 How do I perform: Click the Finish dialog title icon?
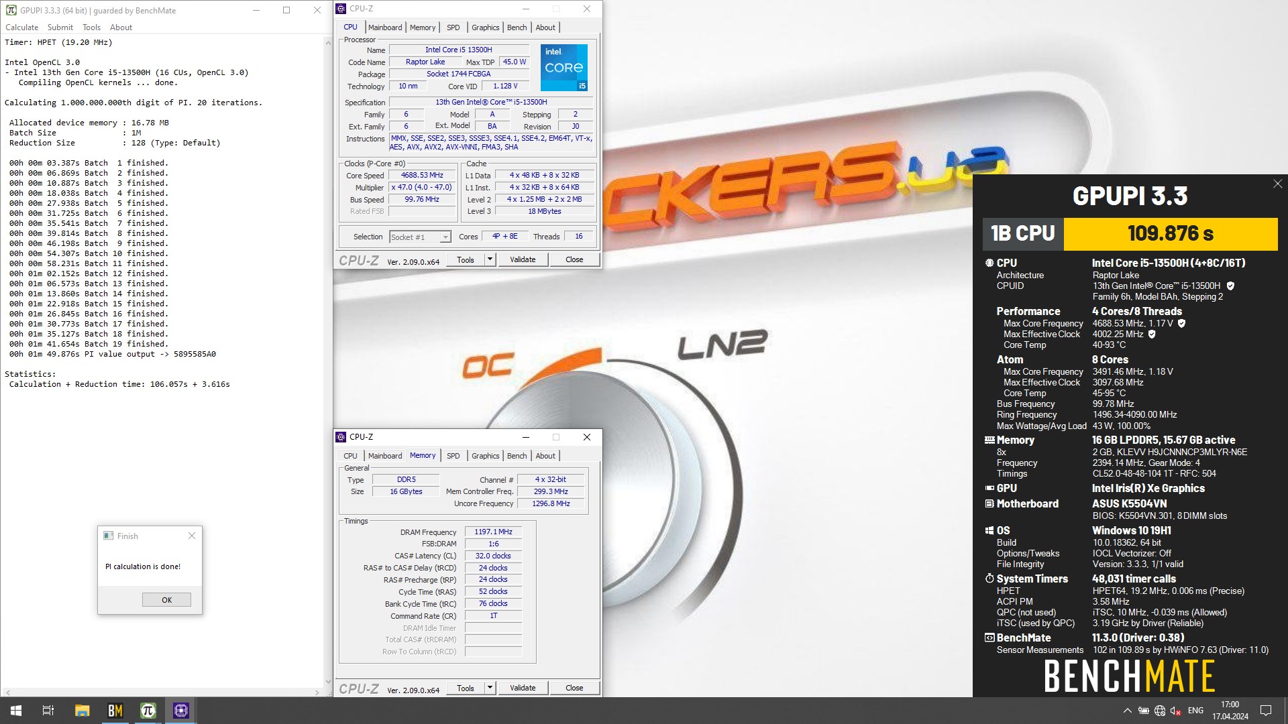pos(109,536)
